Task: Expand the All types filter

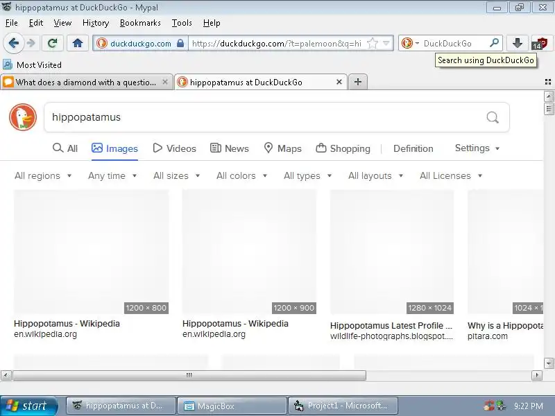Action: pyautogui.click(x=307, y=175)
